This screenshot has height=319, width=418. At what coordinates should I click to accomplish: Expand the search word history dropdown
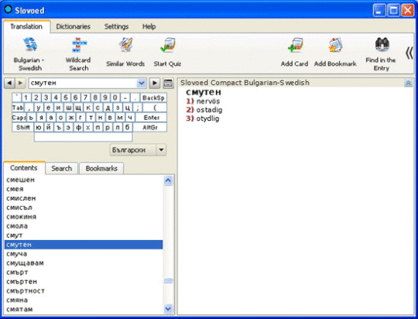[x=142, y=83]
